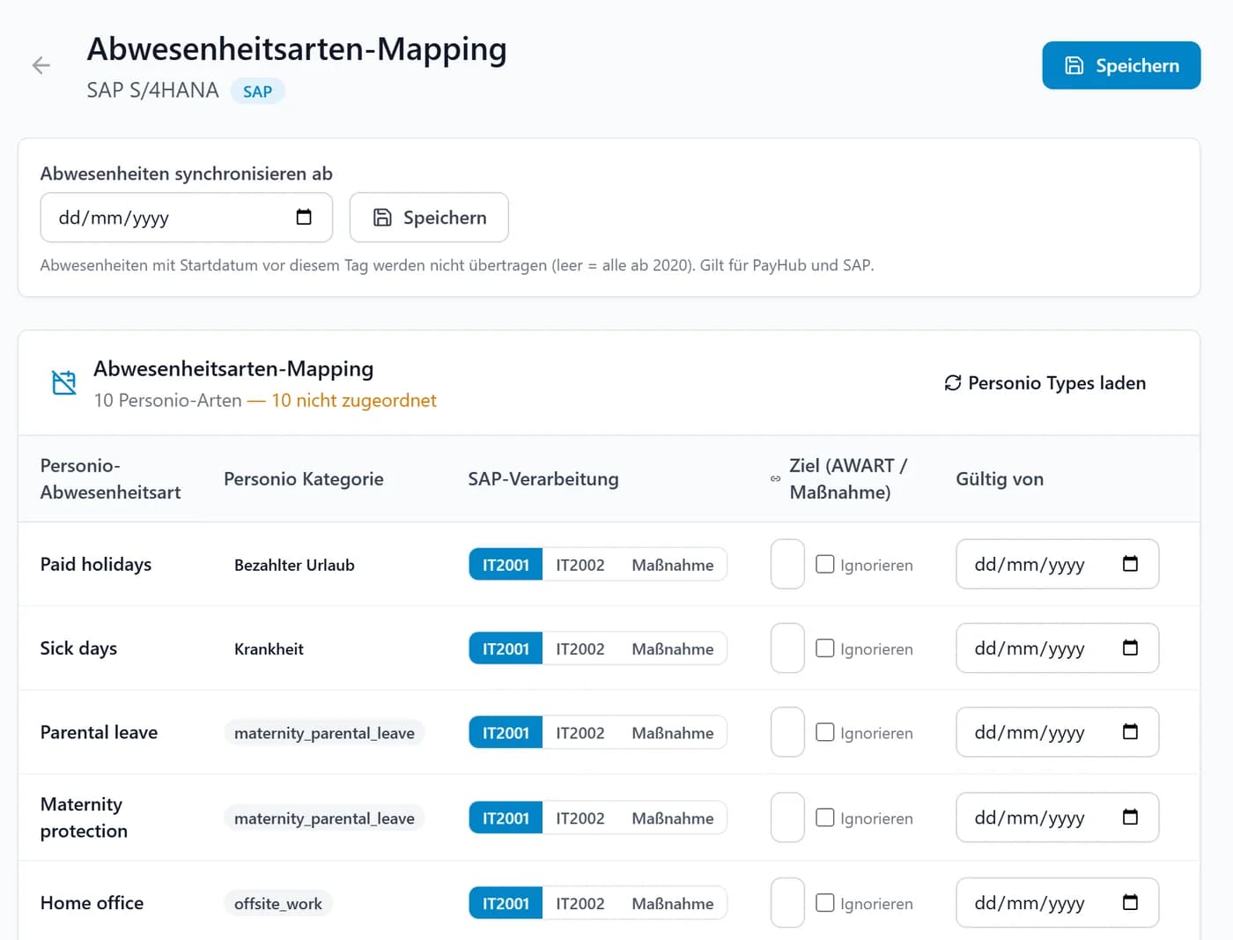Save the sync start date with Speichern
The image size is (1233, 940).
[429, 217]
